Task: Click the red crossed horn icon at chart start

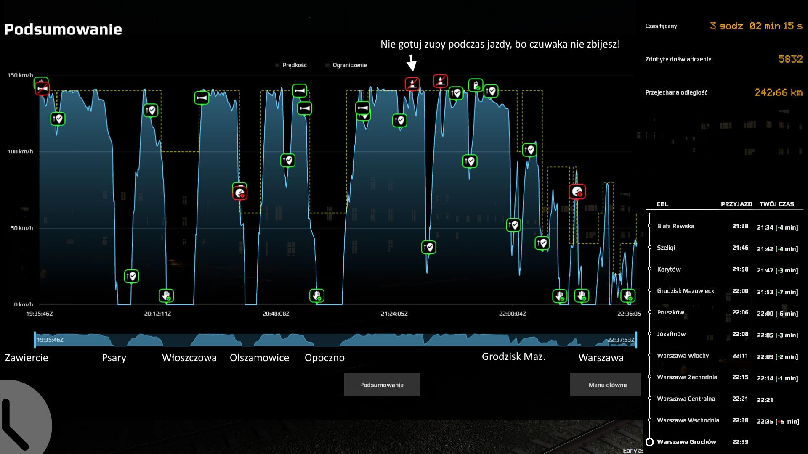Action: tap(42, 89)
